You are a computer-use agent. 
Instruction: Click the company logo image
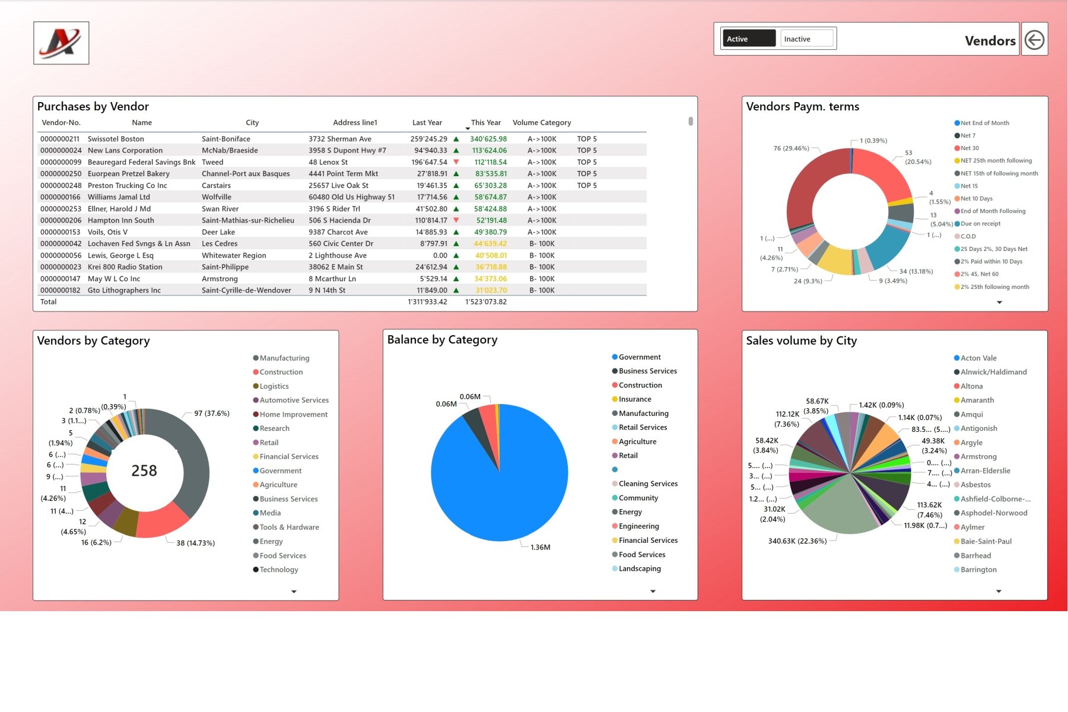pos(61,43)
